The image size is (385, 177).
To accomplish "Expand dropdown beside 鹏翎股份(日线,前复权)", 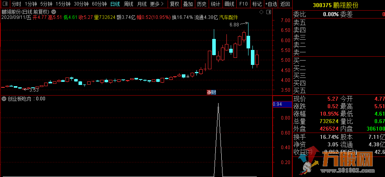I will [x=54, y=11].
